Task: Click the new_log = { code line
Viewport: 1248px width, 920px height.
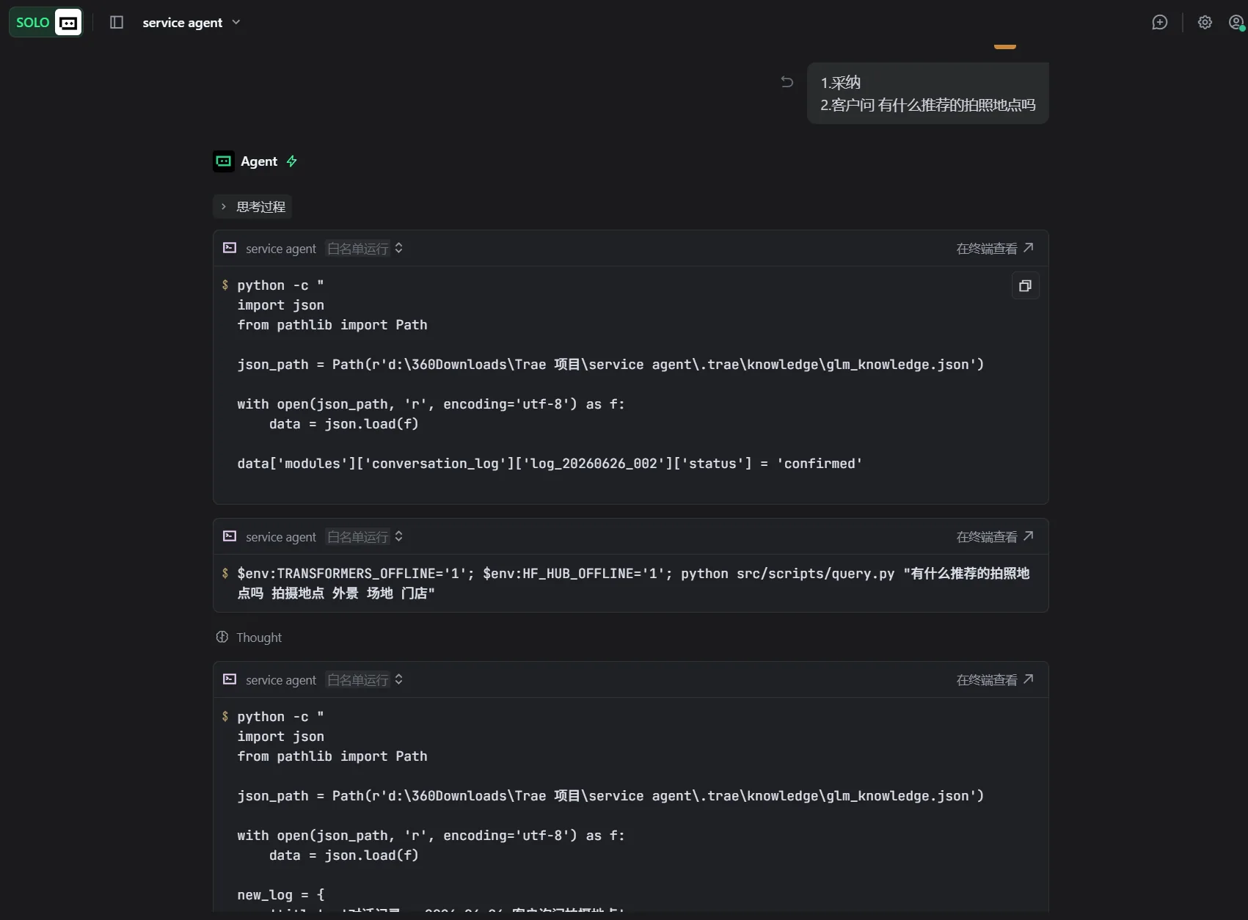Action: click(281, 895)
